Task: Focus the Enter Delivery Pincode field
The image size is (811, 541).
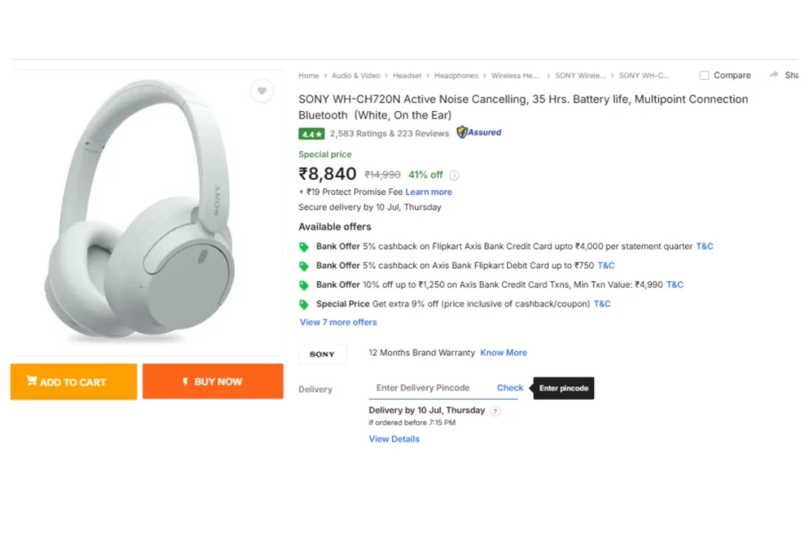Action: (x=428, y=388)
